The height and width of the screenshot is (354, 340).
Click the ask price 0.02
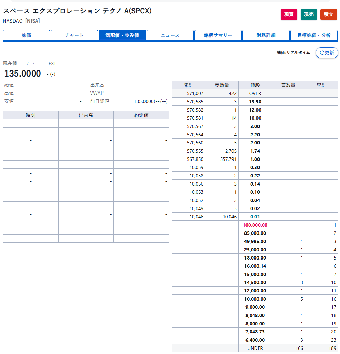255,208
